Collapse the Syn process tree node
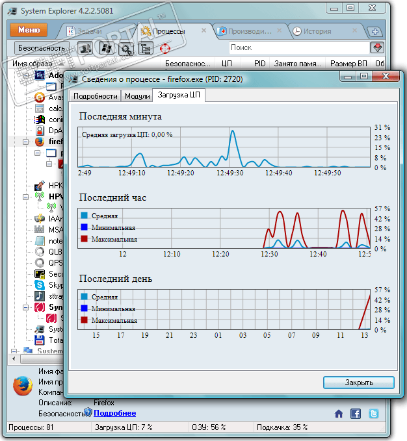This screenshot has width=407, height=441. pyautogui.click(x=25, y=307)
